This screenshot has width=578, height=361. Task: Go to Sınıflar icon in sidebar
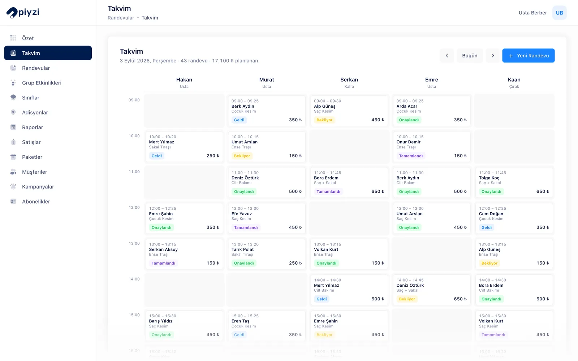pos(13,97)
